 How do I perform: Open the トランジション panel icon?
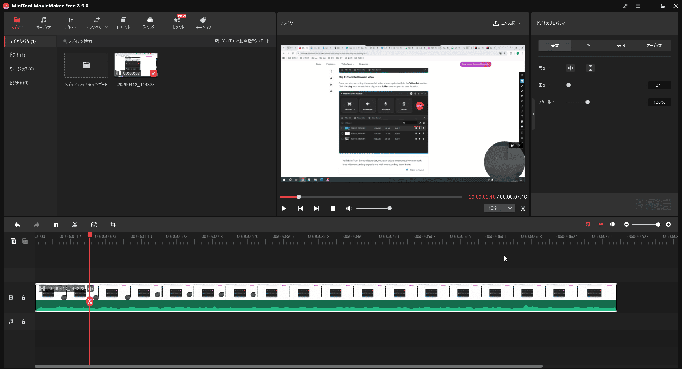tap(97, 23)
